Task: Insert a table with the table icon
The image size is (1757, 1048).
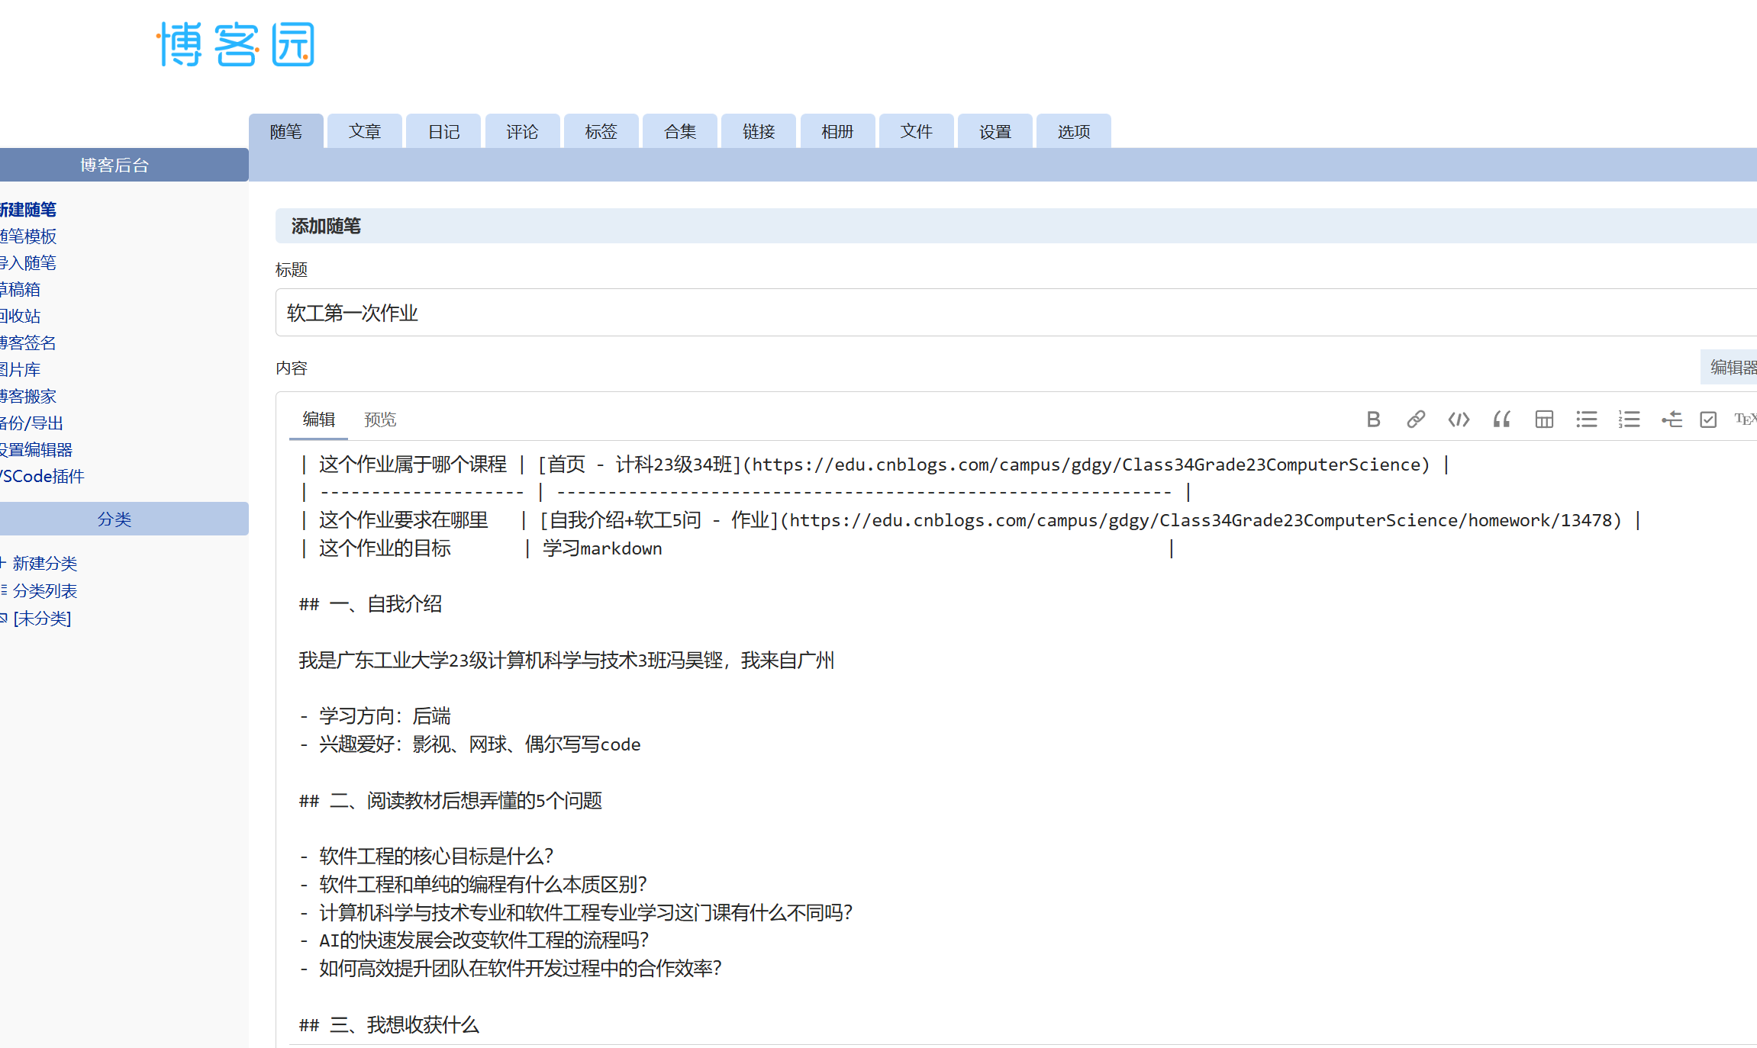Action: [x=1544, y=420]
